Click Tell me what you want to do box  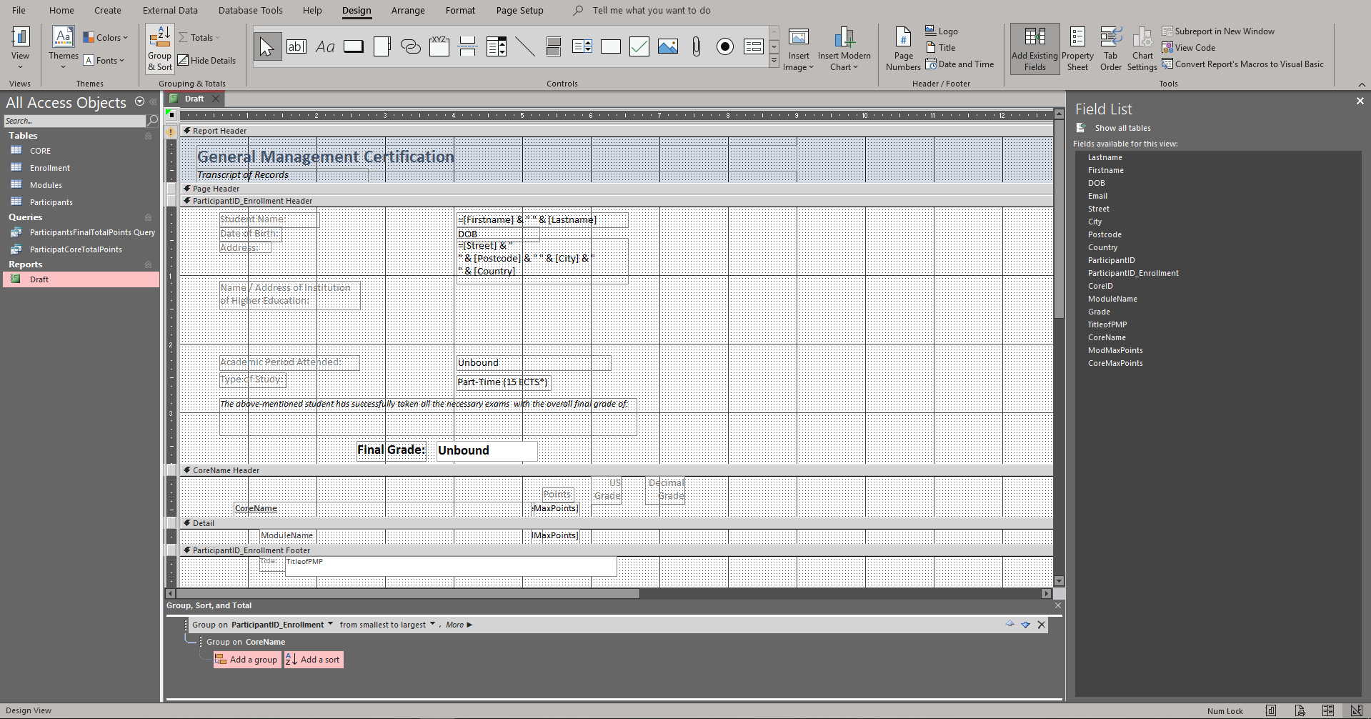(x=651, y=10)
